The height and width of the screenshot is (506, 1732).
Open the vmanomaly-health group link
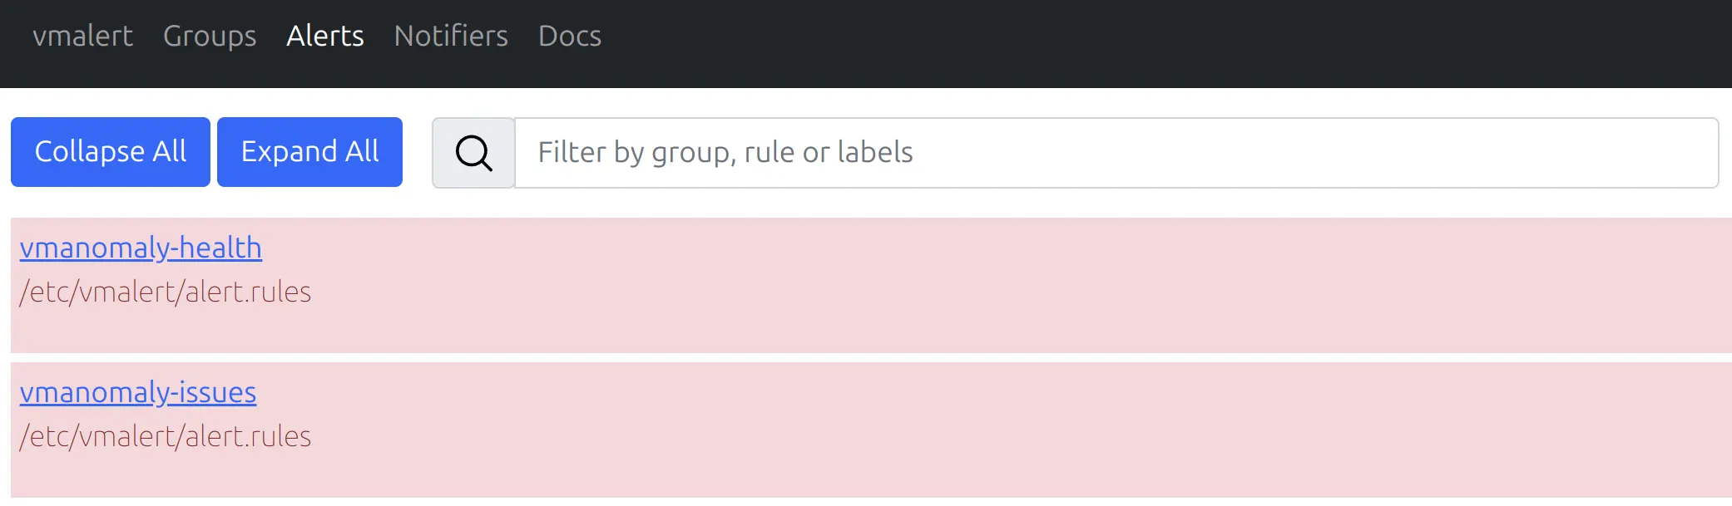[x=141, y=248]
